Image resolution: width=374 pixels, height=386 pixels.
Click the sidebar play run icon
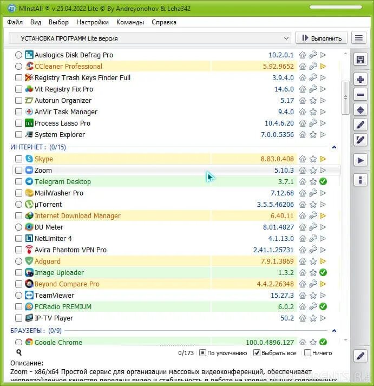point(360,160)
